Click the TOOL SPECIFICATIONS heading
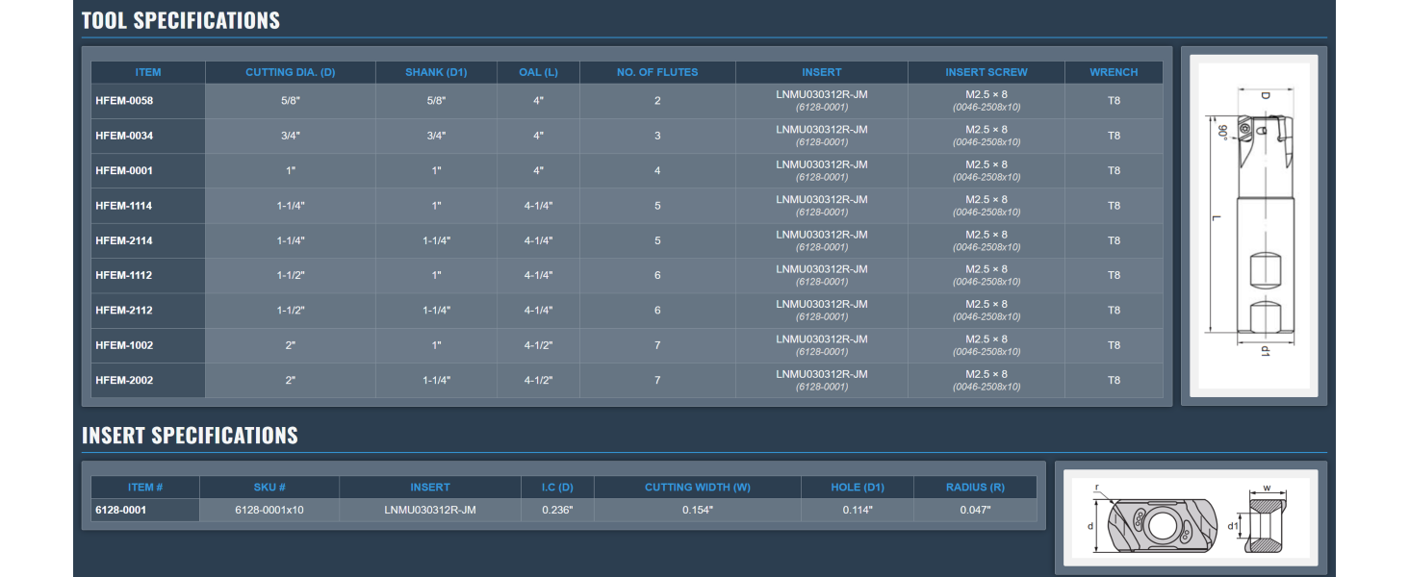1409x577 pixels. coord(181,20)
